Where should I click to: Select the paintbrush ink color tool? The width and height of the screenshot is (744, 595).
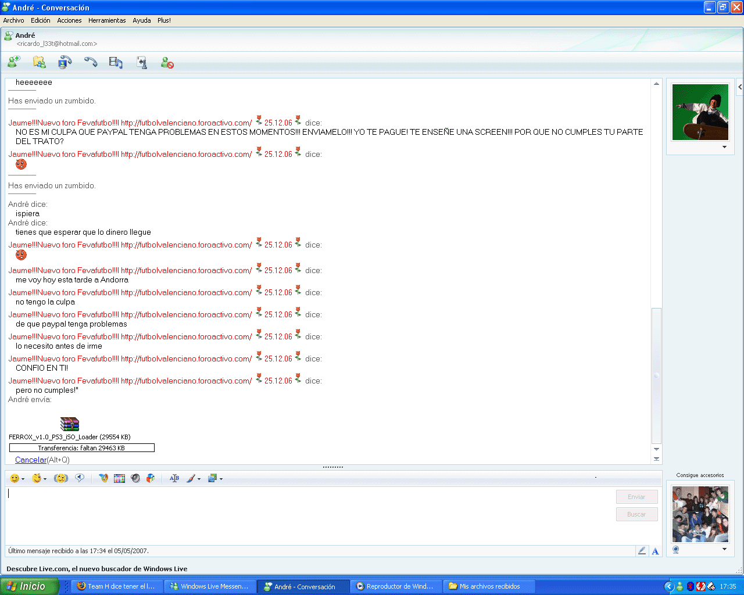191,478
